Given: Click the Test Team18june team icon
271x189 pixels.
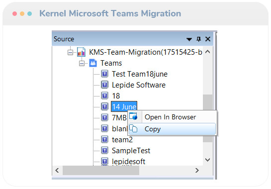Looking at the screenshot, I should 104,74.
